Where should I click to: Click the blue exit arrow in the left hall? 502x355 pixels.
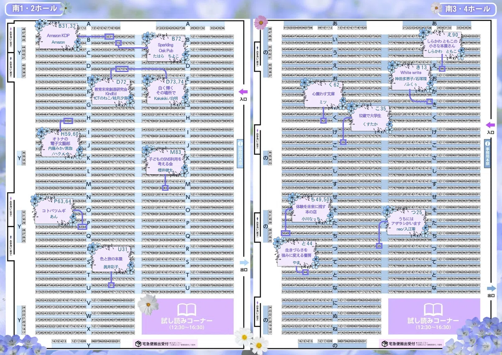243,262
